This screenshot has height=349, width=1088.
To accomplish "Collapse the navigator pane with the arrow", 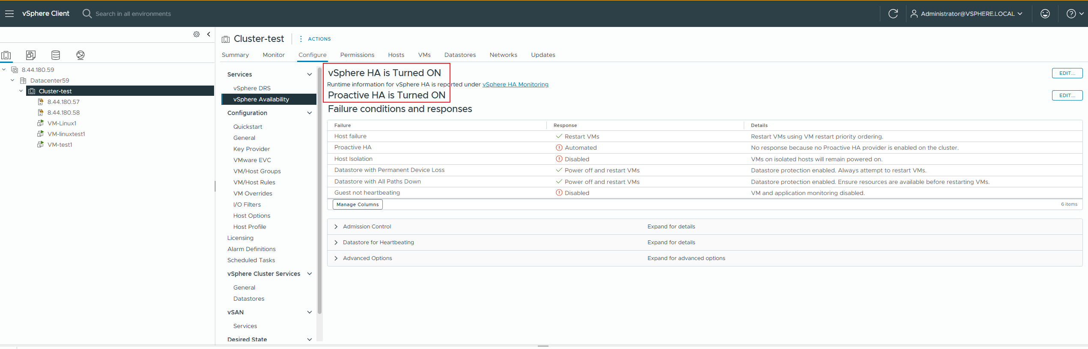I will tap(209, 34).
